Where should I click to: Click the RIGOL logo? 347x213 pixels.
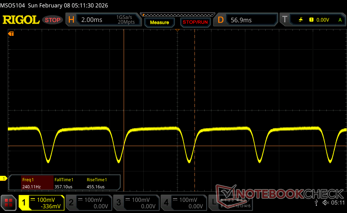click(x=21, y=20)
